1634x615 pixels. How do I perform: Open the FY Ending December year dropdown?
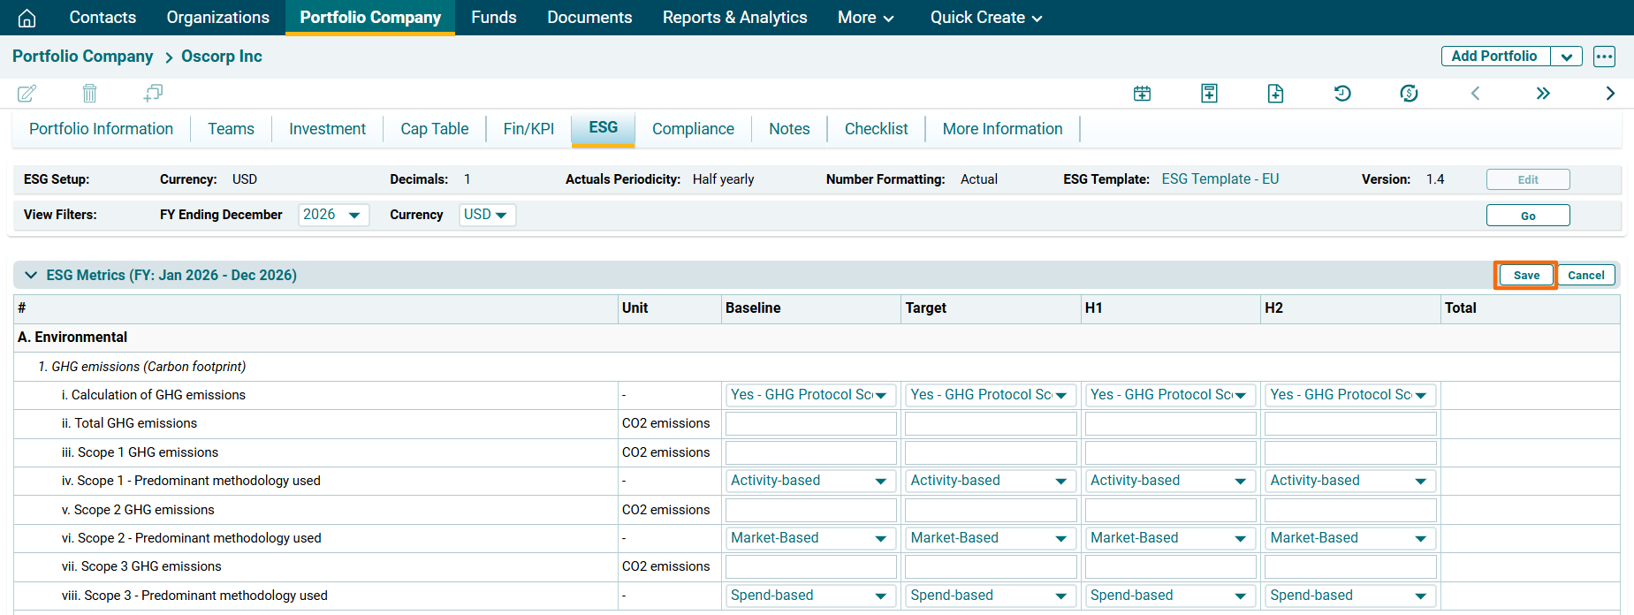coord(333,215)
